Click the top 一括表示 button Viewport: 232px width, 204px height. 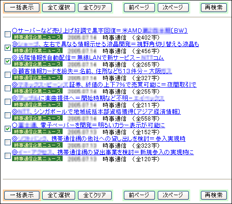pos(22,7)
